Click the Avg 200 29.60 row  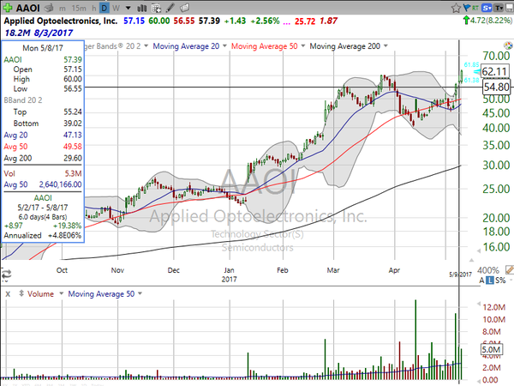click(43, 158)
